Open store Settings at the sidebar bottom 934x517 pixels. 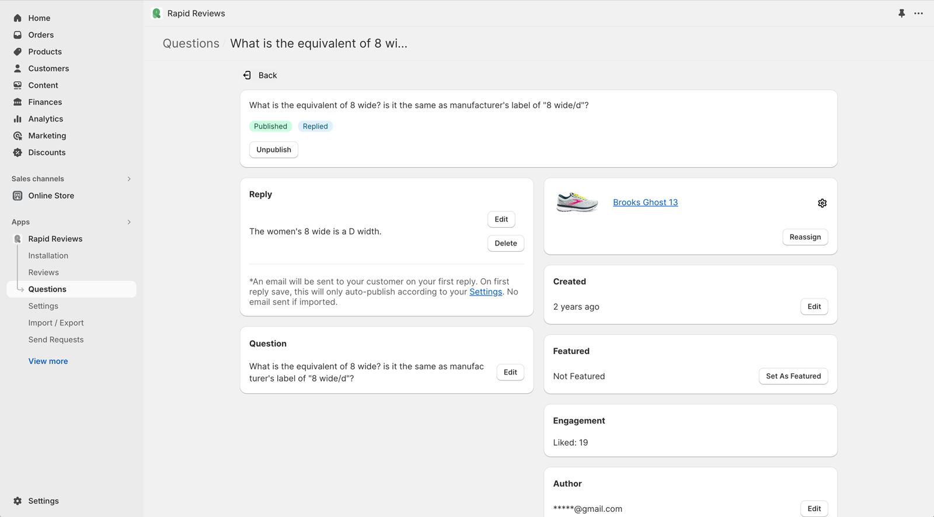[x=43, y=501]
